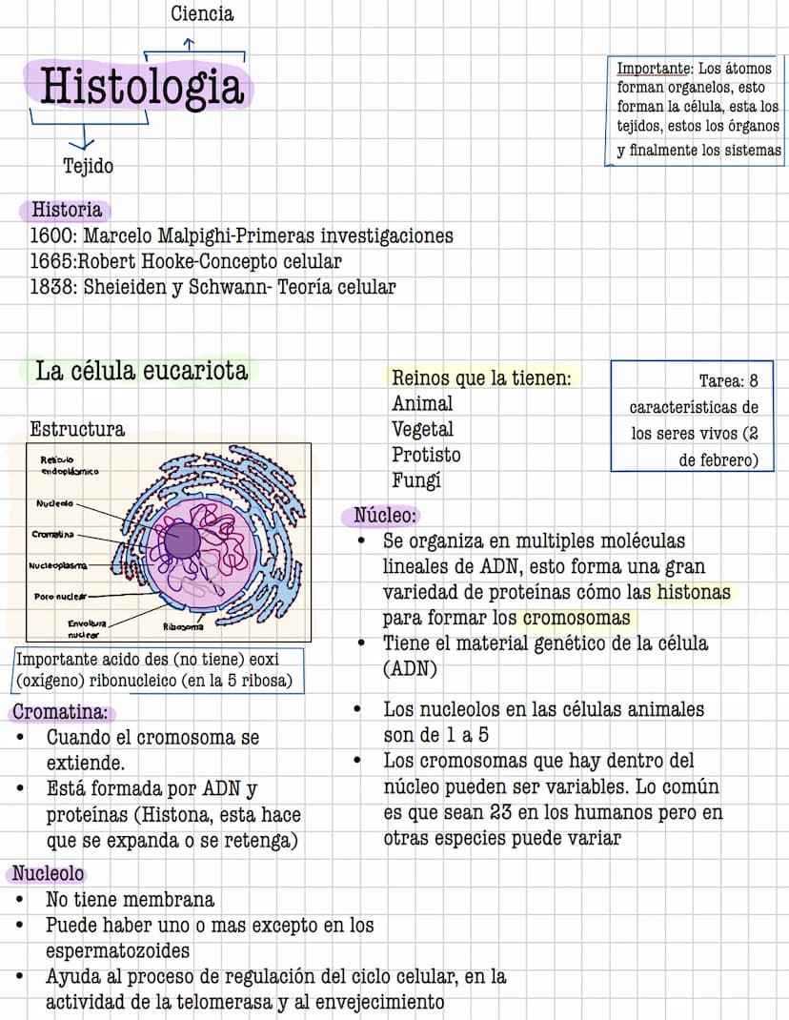The image size is (789, 1020).
Task: Click the Cromatina: section heading
Action: (60, 712)
